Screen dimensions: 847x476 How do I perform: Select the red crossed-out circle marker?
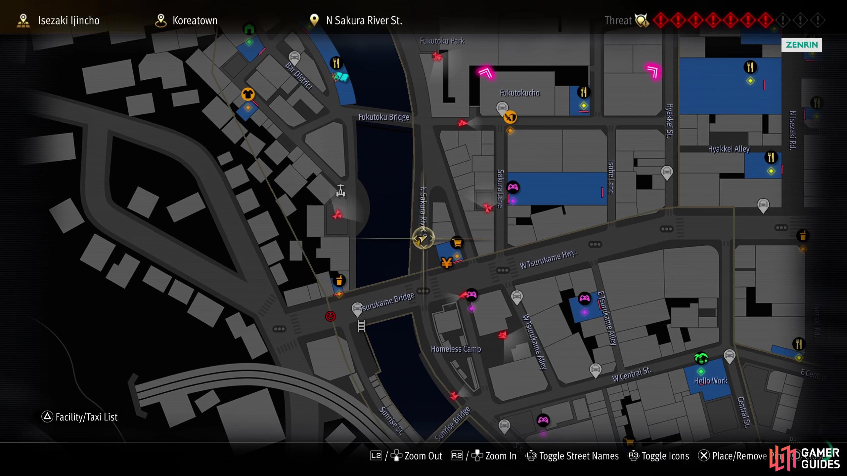click(x=331, y=316)
